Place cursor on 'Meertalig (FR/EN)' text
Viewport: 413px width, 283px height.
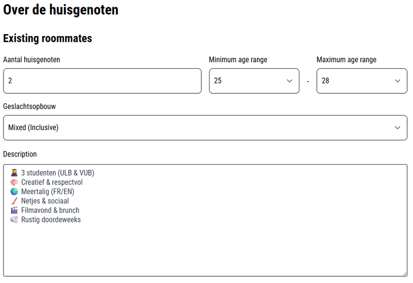click(47, 192)
